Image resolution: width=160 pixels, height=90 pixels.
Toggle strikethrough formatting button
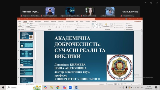pyautogui.click(x=48, y=27)
